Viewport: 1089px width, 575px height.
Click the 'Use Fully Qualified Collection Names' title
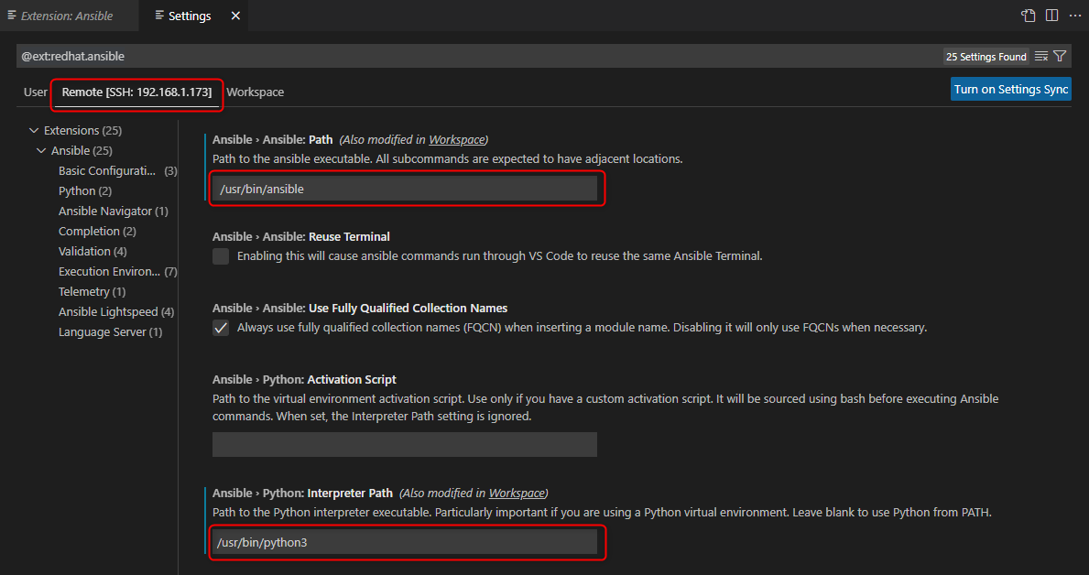[360, 309]
